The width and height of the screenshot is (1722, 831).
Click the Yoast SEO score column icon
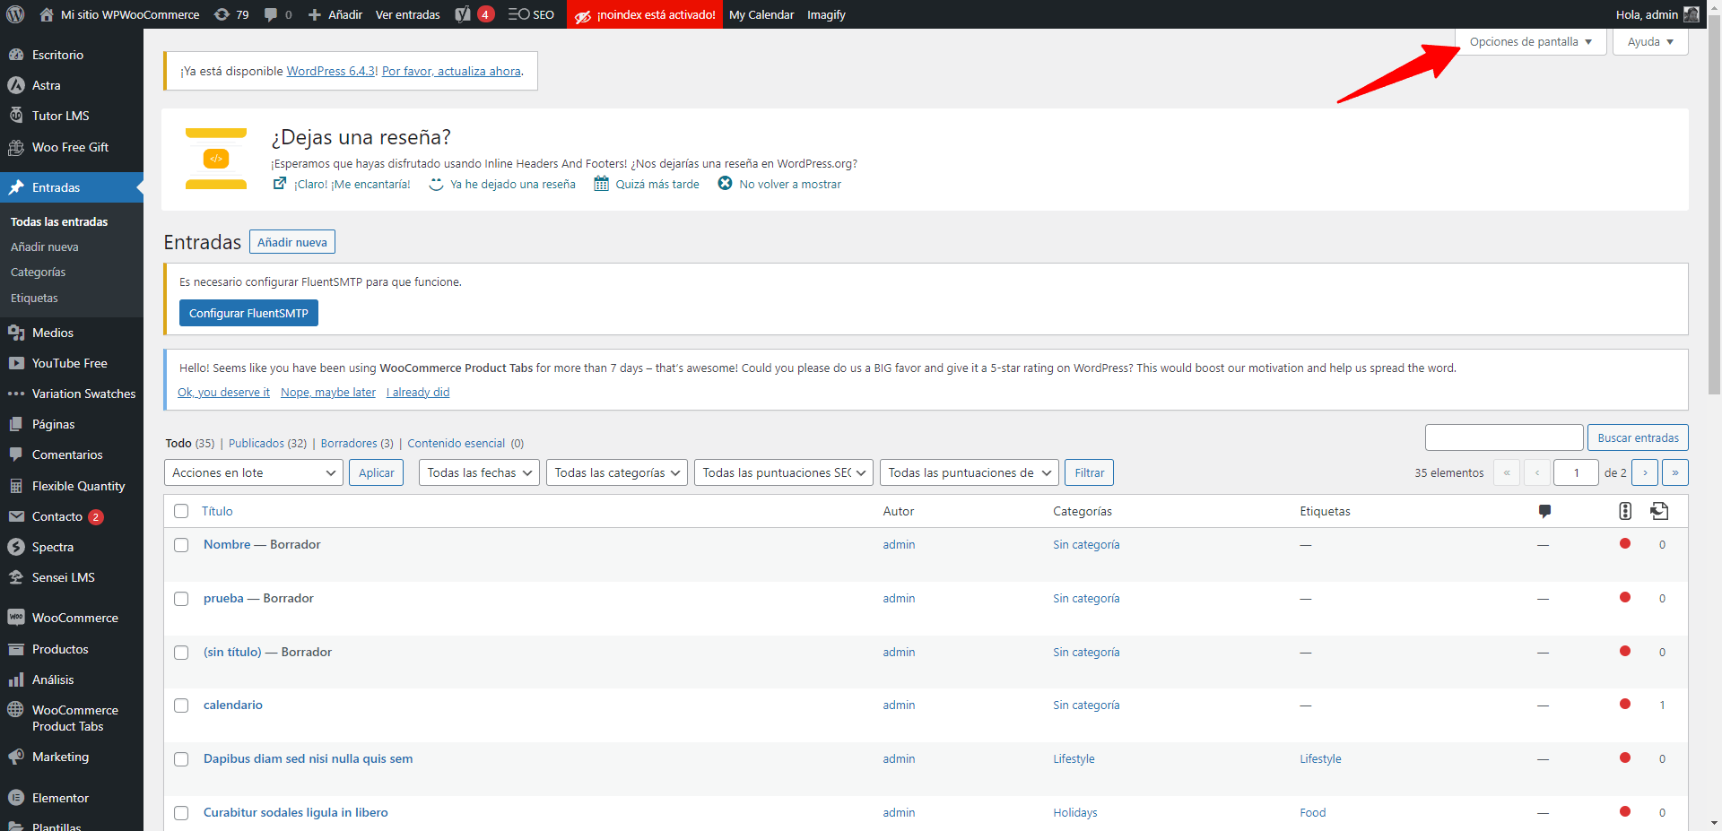1625,511
